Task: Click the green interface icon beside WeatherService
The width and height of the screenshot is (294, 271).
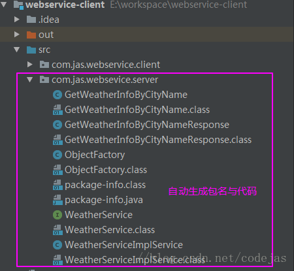Action: 57,215
